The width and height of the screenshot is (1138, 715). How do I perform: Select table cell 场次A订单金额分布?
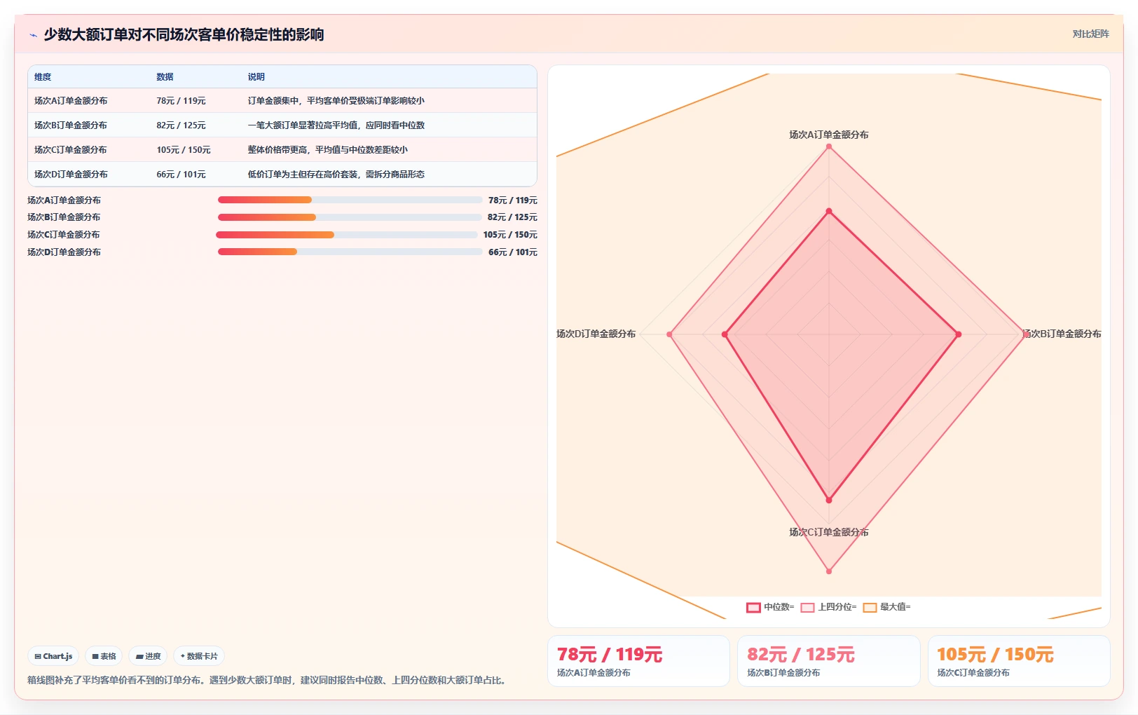71,101
